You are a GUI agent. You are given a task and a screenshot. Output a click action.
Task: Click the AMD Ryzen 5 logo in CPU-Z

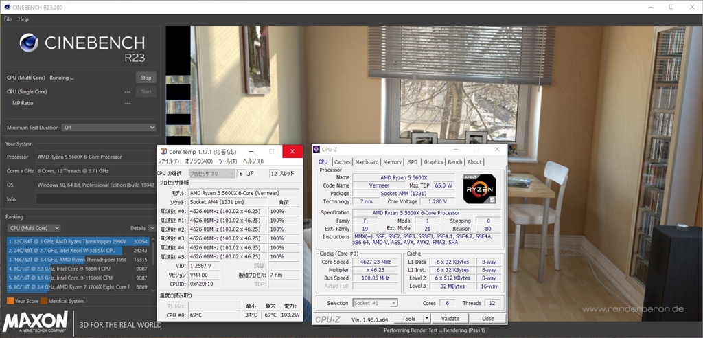pyautogui.click(x=479, y=189)
